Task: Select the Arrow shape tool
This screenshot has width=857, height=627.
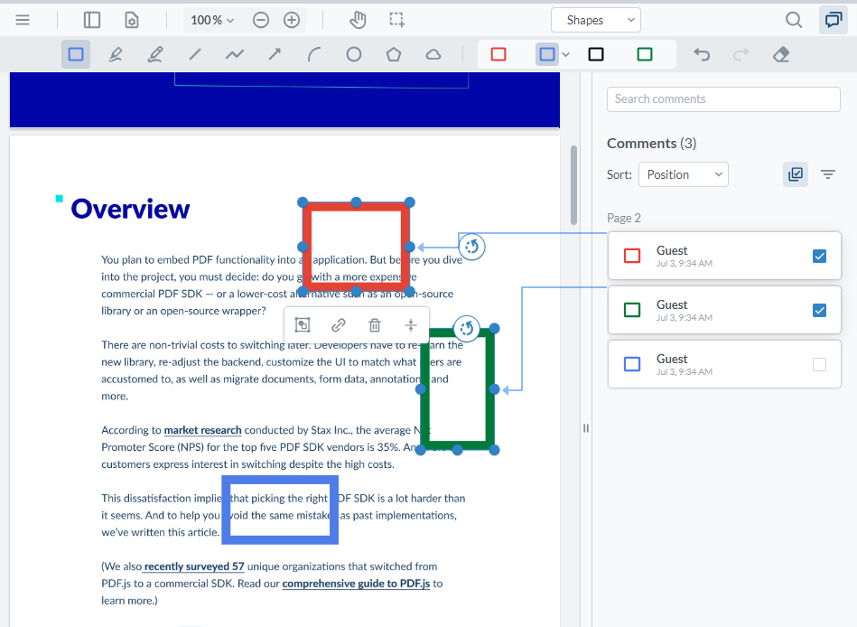Action: coord(274,54)
